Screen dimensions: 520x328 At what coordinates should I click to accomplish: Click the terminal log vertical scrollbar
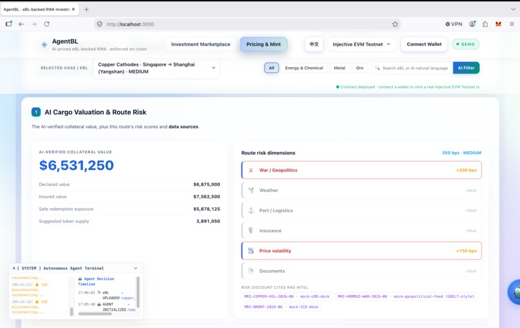(72, 311)
